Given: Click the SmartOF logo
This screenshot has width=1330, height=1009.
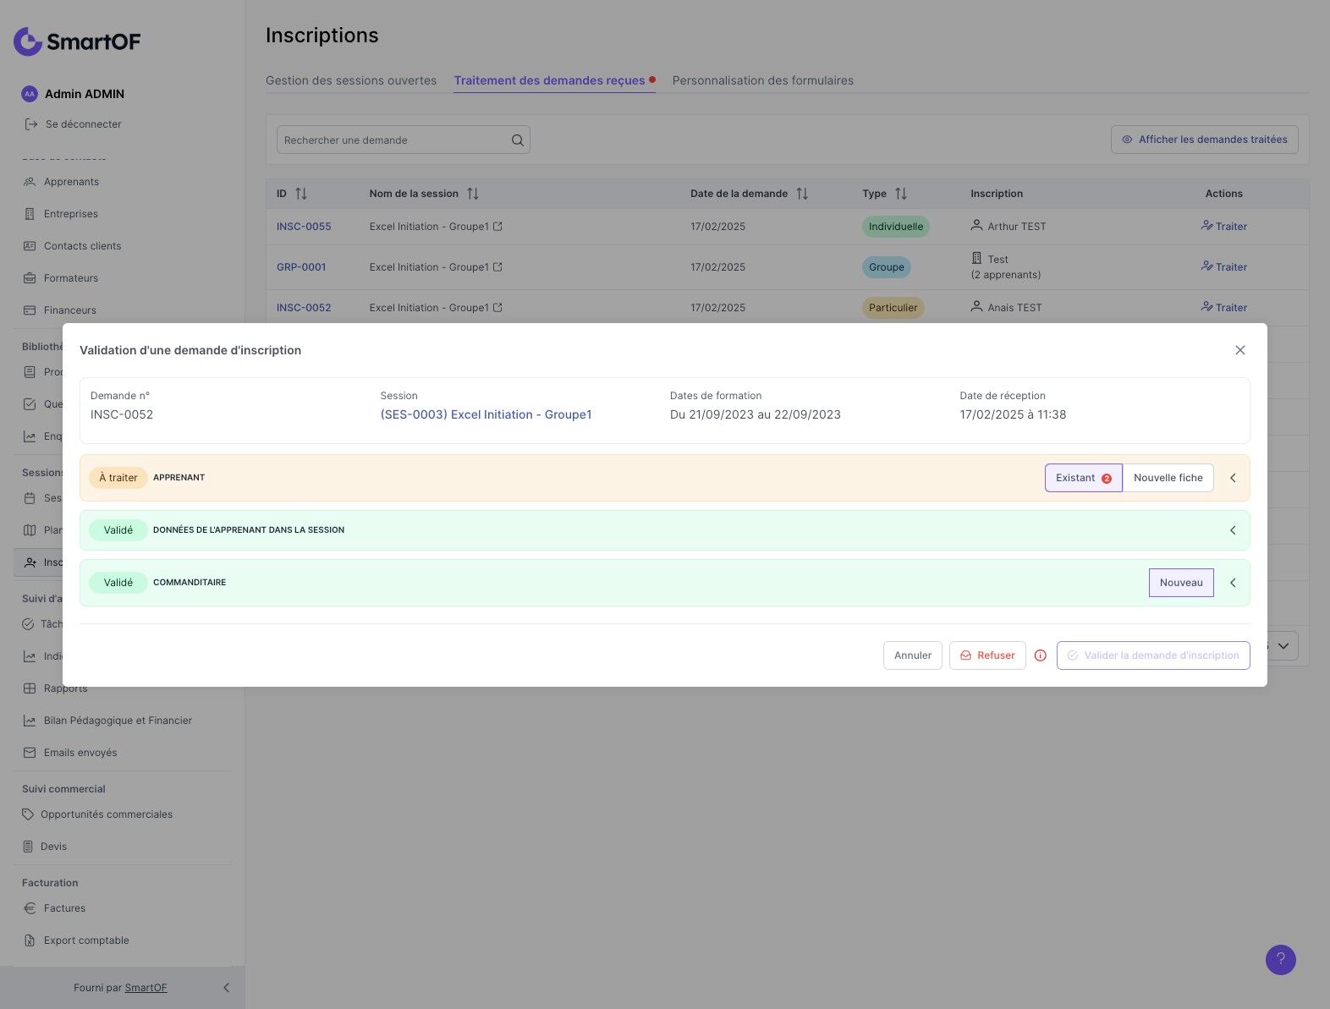Looking at the screenshot, I should [77, 41].
